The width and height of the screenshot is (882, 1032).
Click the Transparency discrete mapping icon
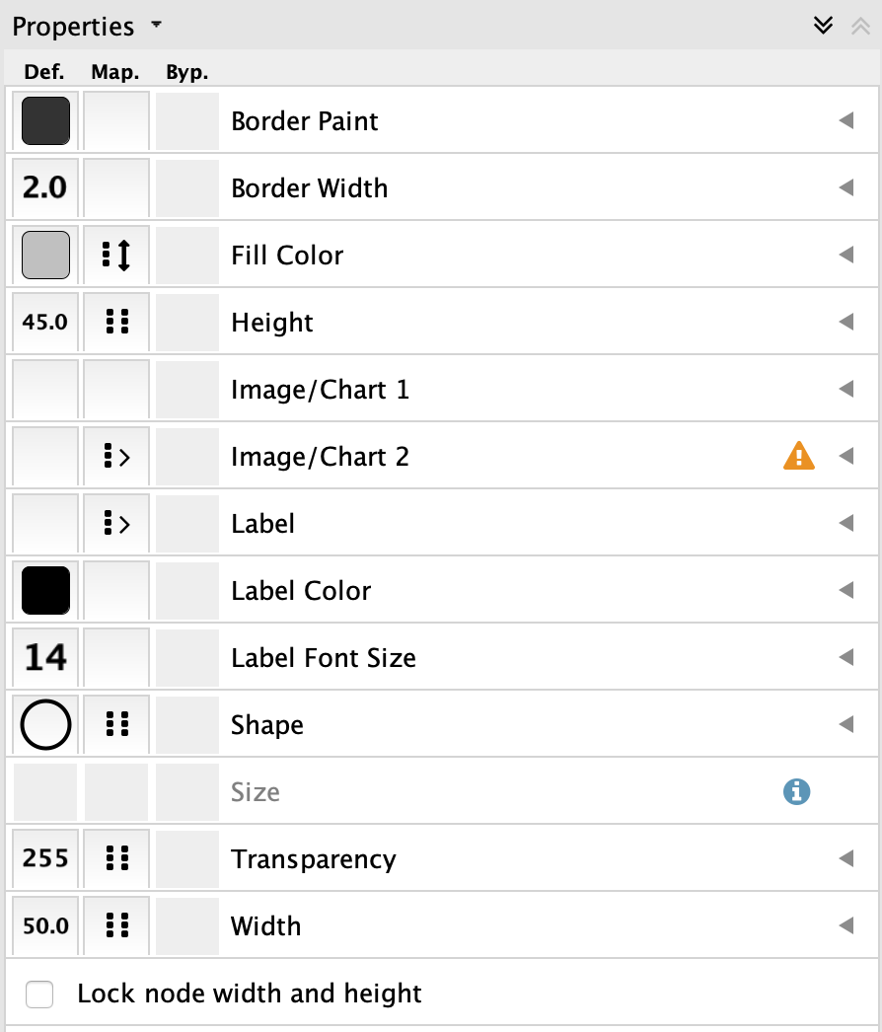(x=116, y=859)
